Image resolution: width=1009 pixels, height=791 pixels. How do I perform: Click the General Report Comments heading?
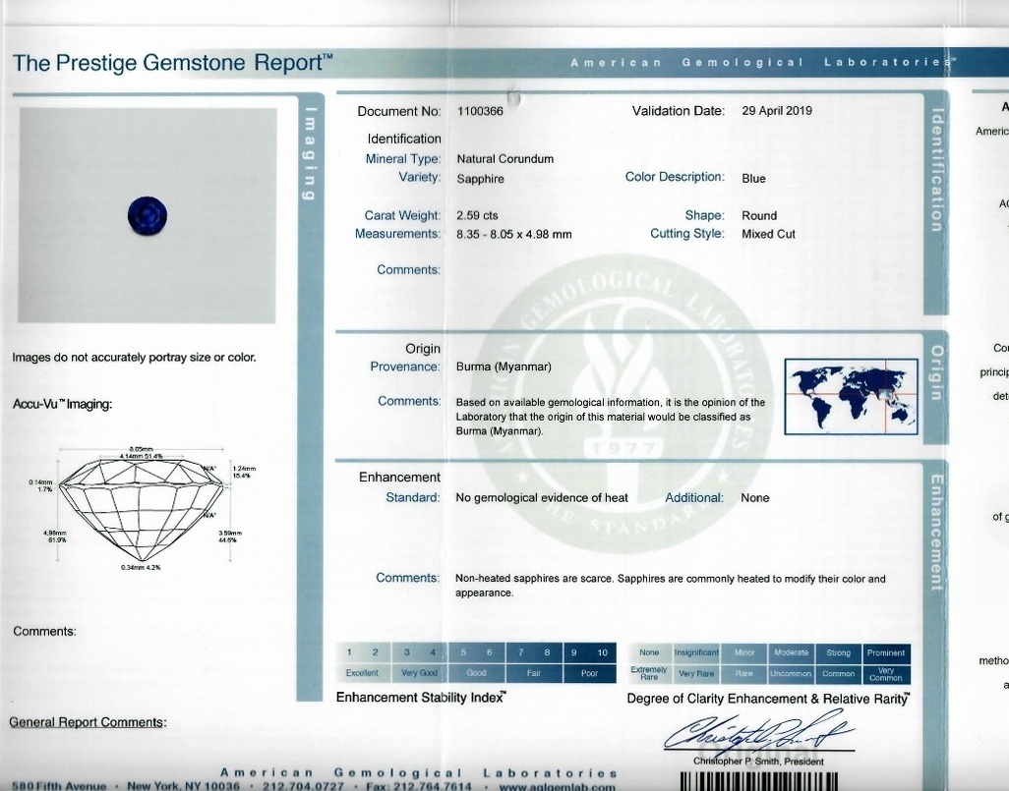point(88,722)
